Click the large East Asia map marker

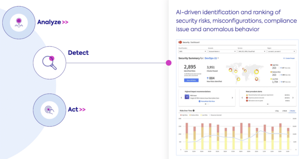[256, 72]
